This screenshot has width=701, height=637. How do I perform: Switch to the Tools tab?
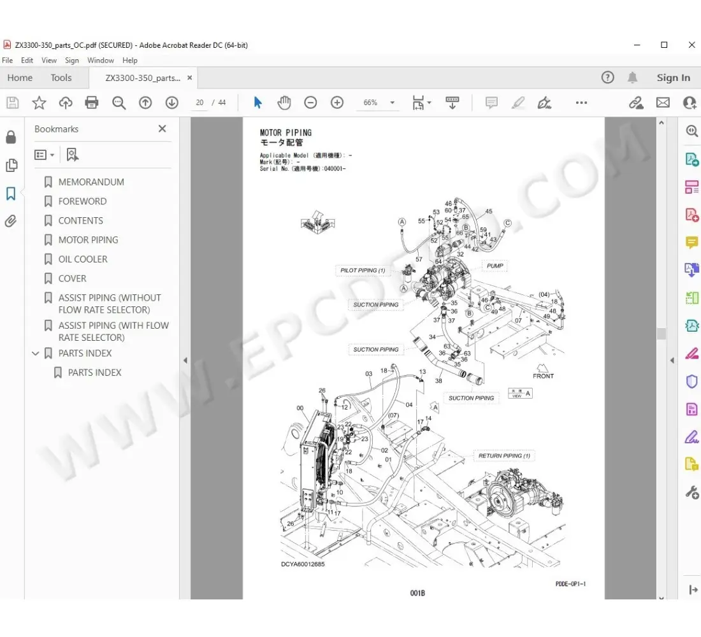[x=61, y=78]
